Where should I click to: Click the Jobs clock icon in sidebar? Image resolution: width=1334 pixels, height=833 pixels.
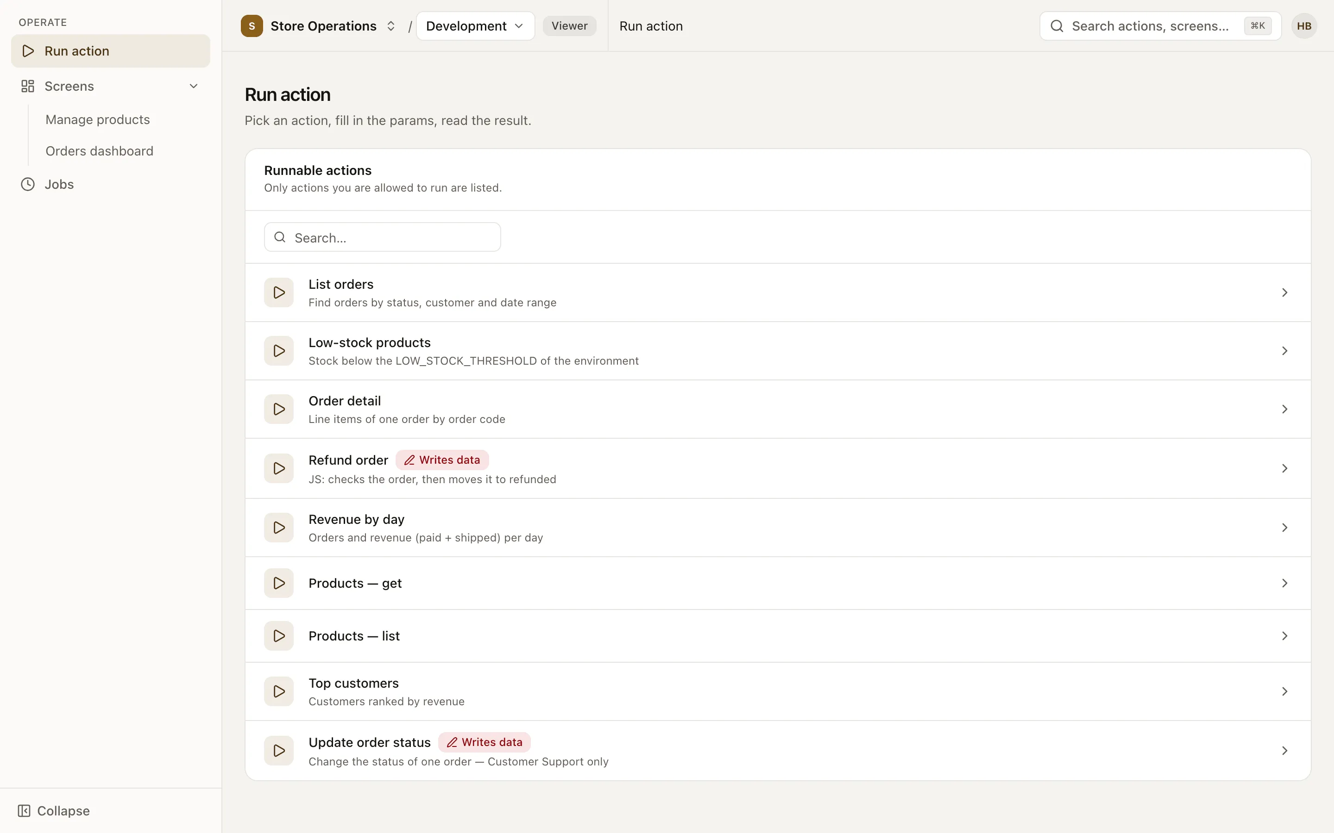pyautogui.click(x=28, y=184)
